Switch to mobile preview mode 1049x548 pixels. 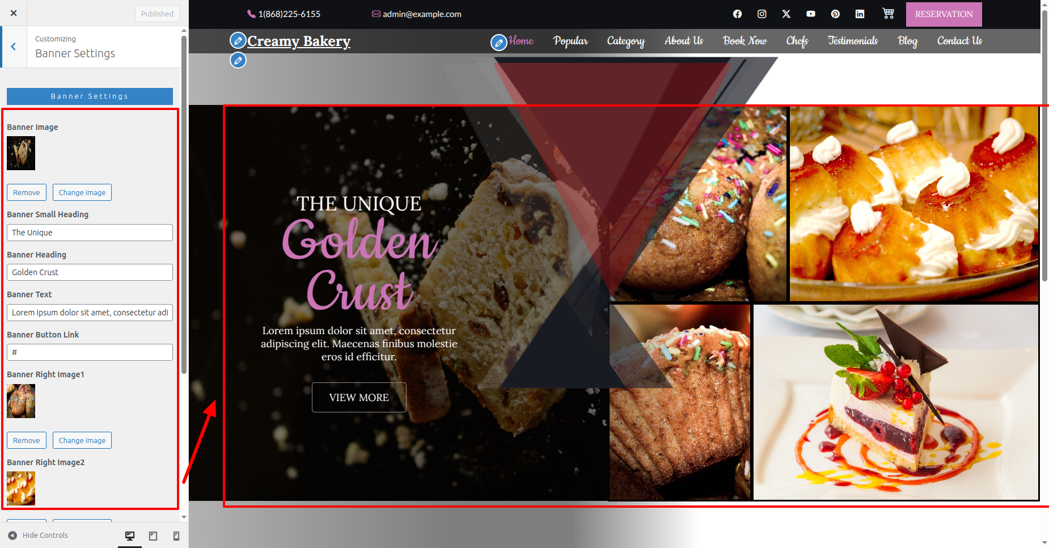coord(176,536)
